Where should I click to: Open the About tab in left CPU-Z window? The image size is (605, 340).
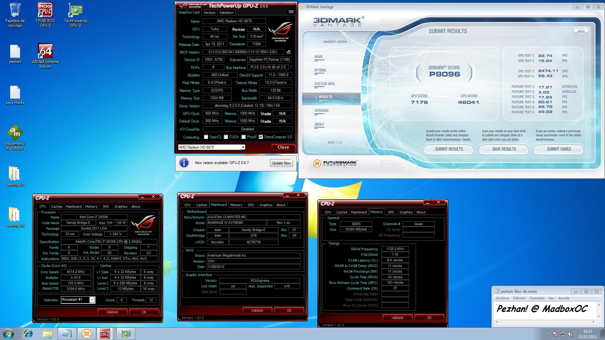pos(136,207)
